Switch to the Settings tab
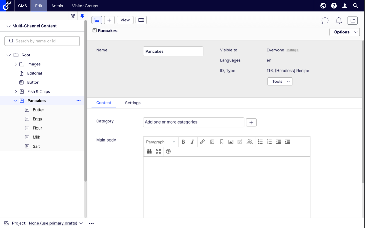Screen dimensions: 366x229 pos(133,103)
